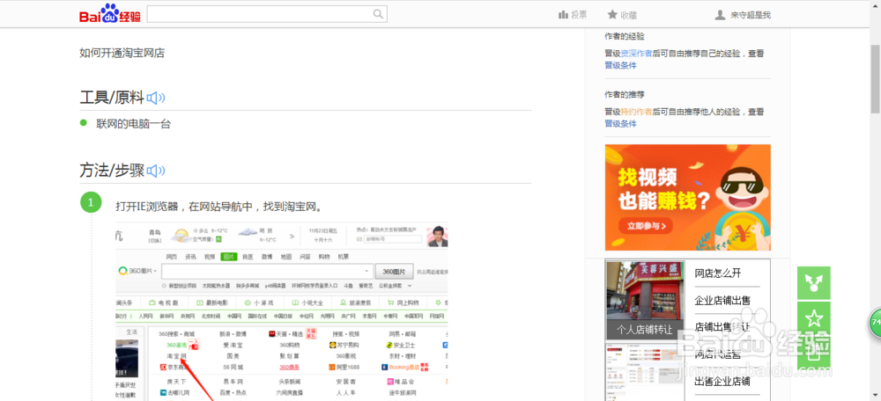Viewport: 881px width, 401px height.
Task: Open the screenshot thumbnail below 个人店铺转让
Action: coord(645,371)
